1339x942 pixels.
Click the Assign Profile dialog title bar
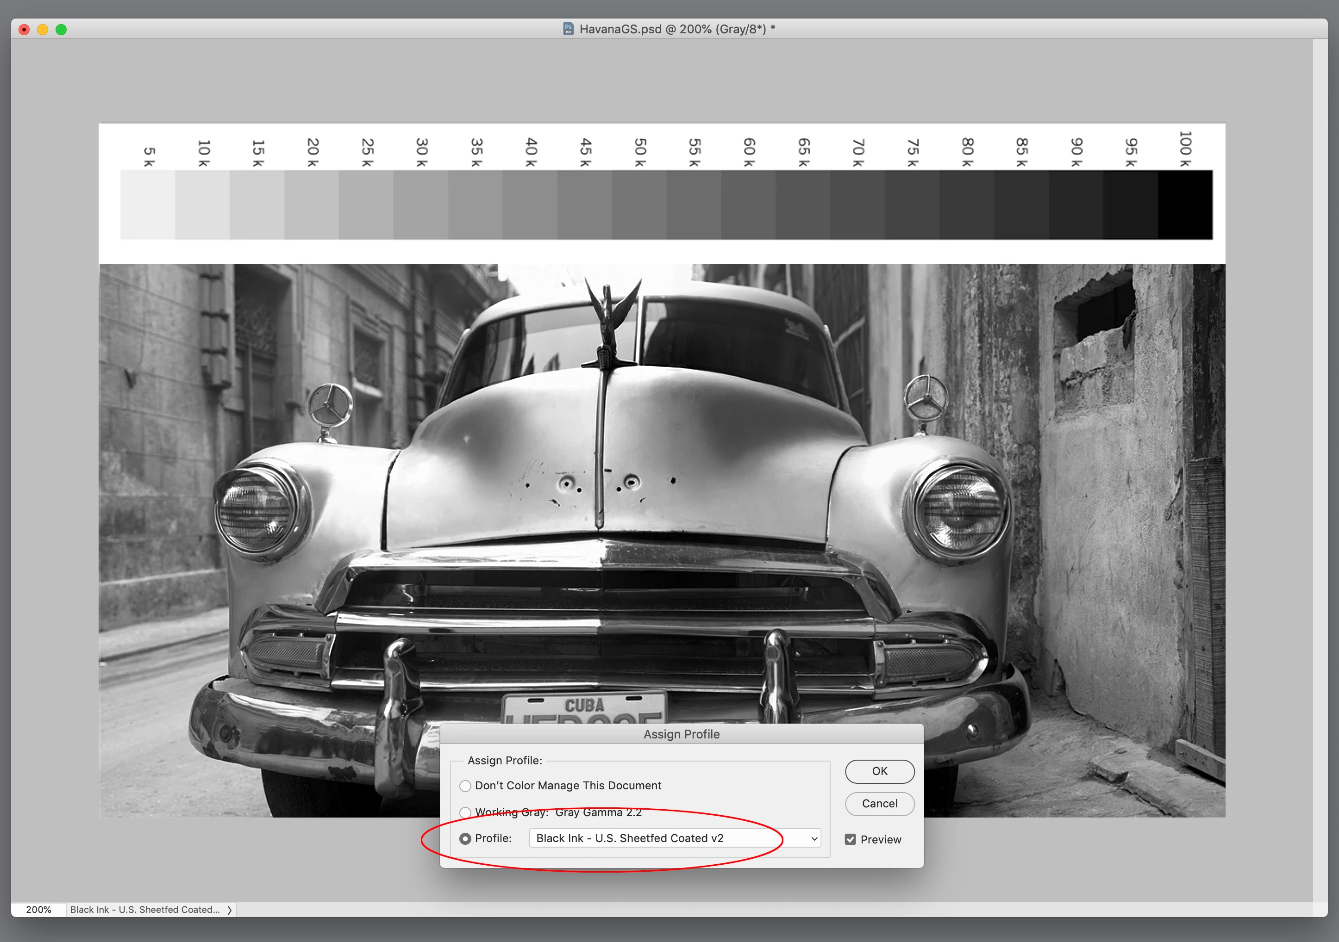681,734
